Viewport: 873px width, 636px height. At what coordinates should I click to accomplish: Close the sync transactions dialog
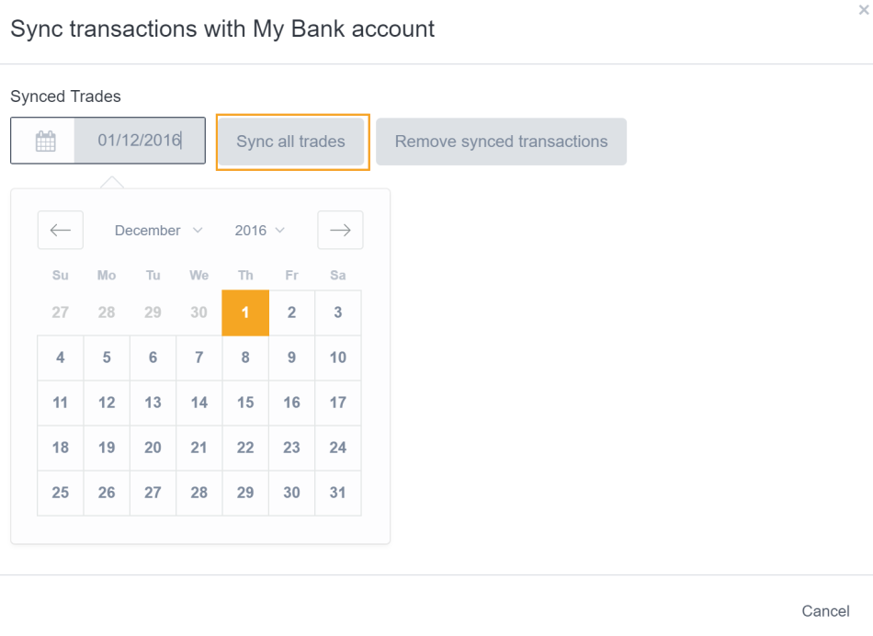click(862, 10)
